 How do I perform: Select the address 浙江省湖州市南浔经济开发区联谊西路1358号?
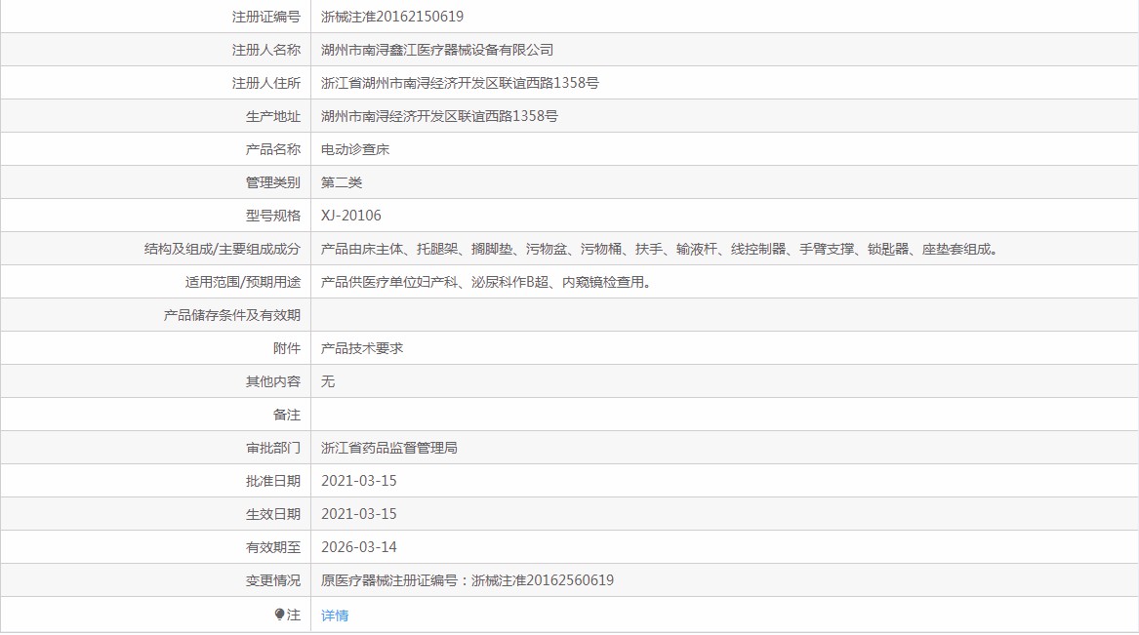[460, 84]
